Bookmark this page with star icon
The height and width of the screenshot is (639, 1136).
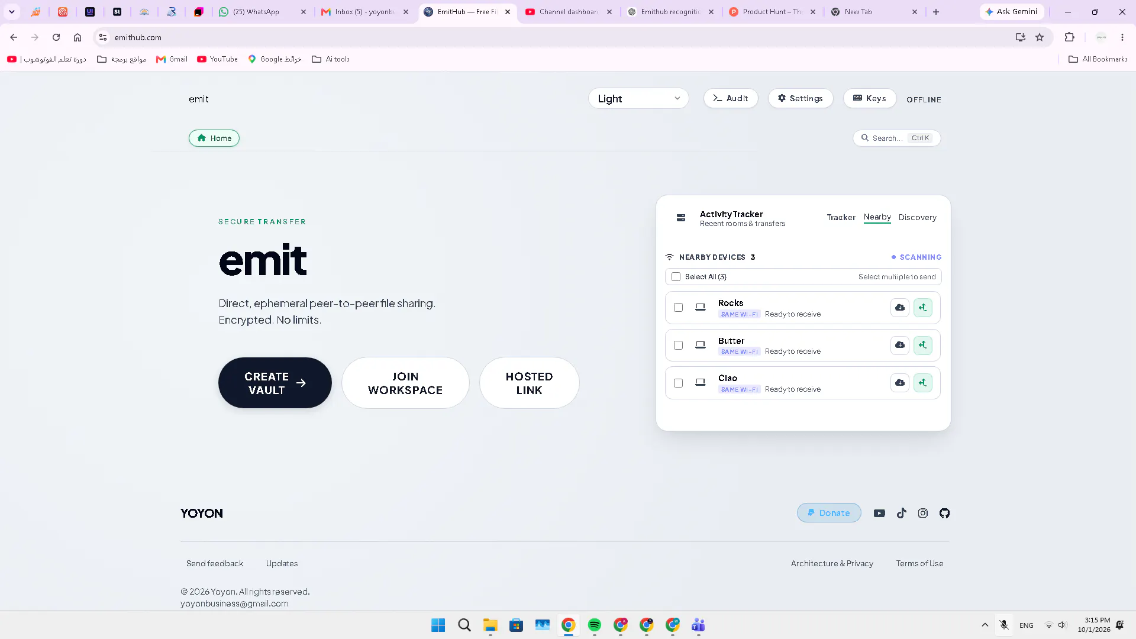coord(1040,37)
